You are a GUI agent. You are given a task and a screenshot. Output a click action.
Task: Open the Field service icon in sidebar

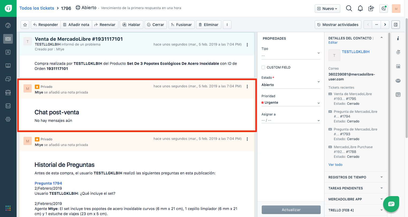click(x=8, y=92)
